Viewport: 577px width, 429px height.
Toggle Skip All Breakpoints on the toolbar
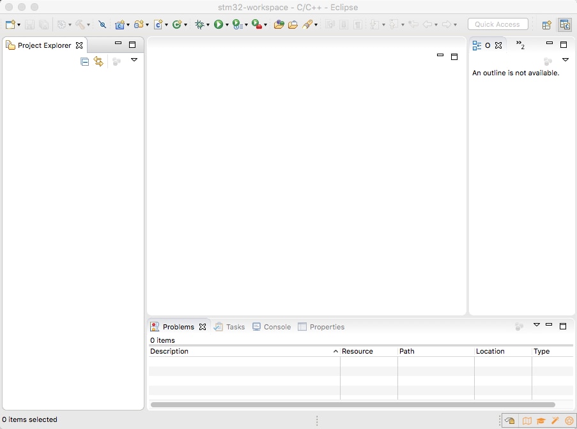click(x=103, y=24)
